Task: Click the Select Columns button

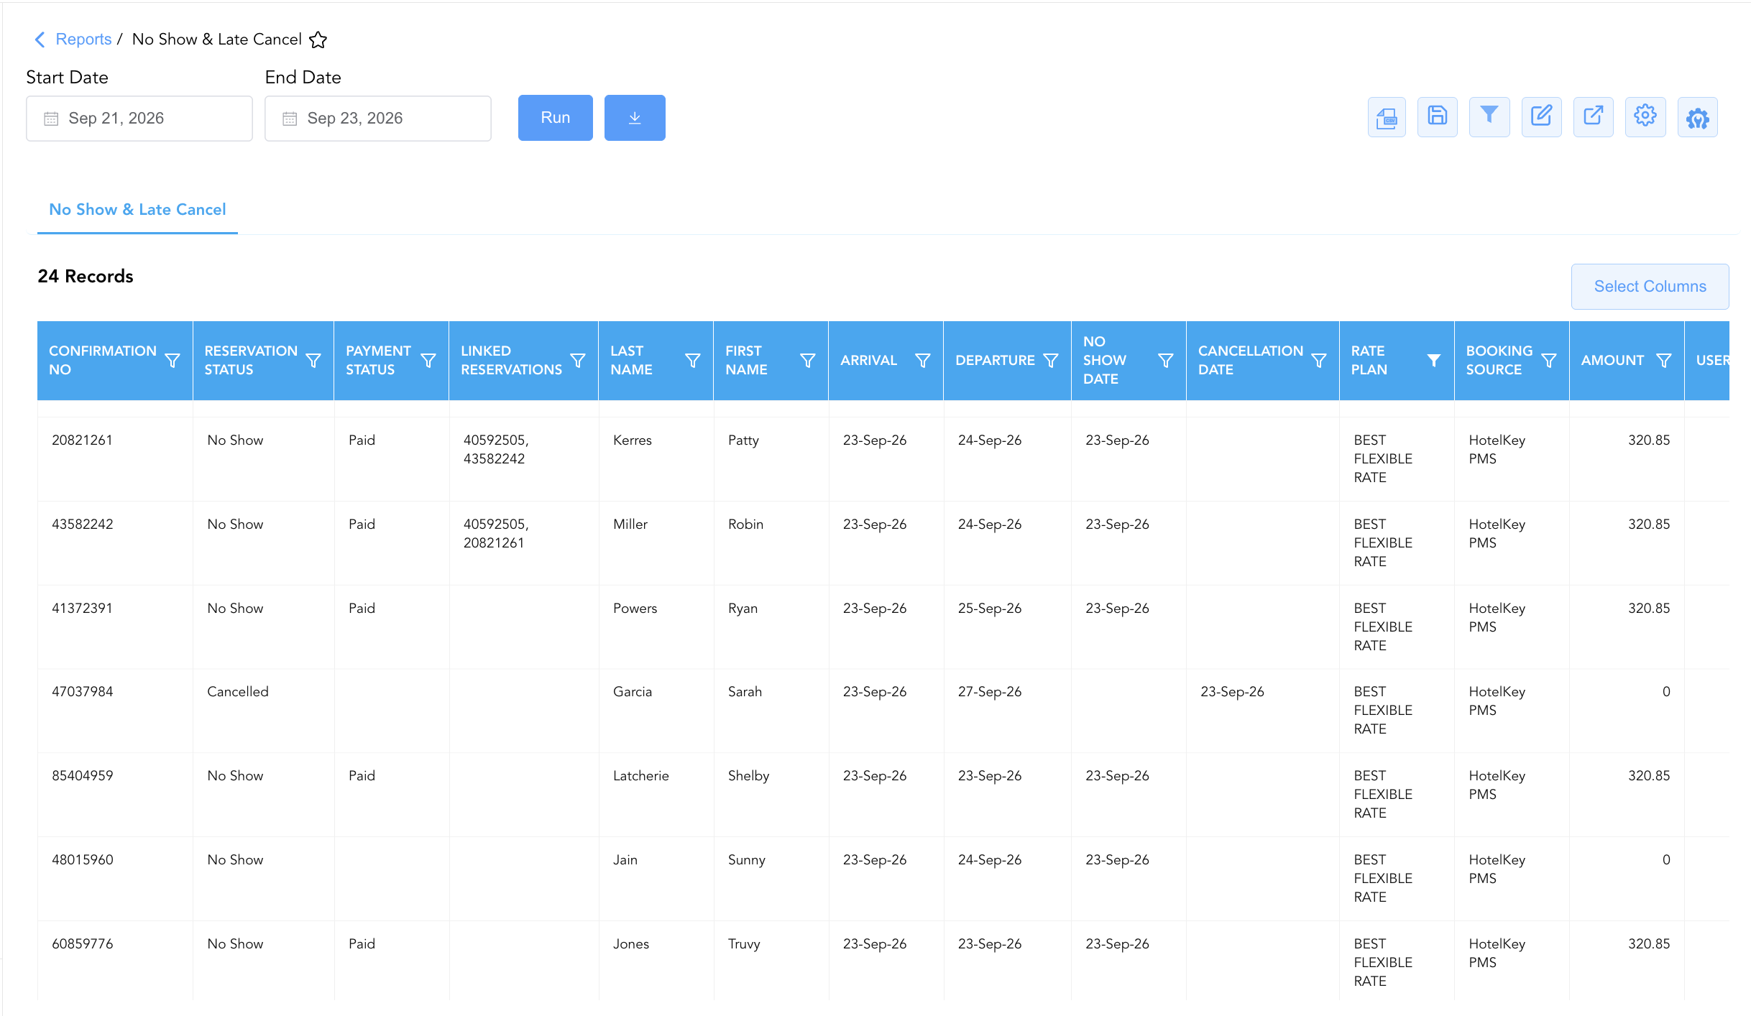Action: 1650,286
